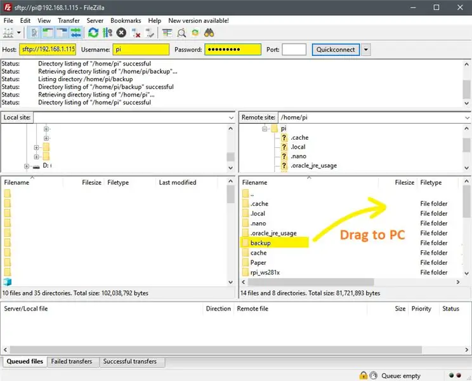Click remote file list horizontal scrollbar
This screenshot has height=381, width=472.
click(310, 282)
